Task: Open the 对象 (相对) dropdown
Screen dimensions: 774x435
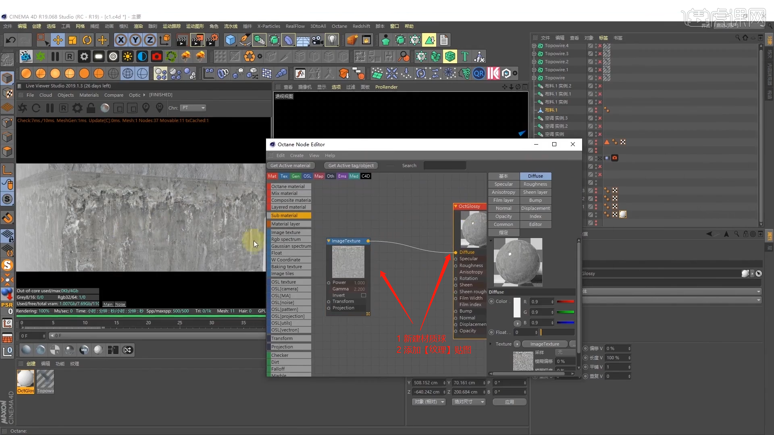Action: (429, 402)
